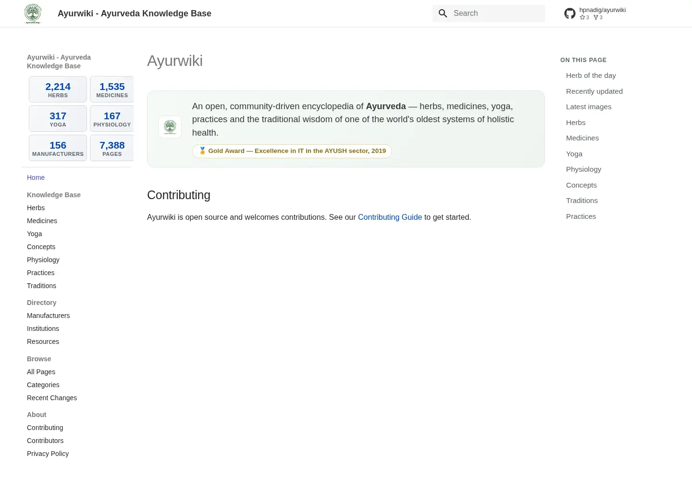Open Manufacturers under the Directory section
The width and height of the screenshot is (692, 481).
(48, 316)
